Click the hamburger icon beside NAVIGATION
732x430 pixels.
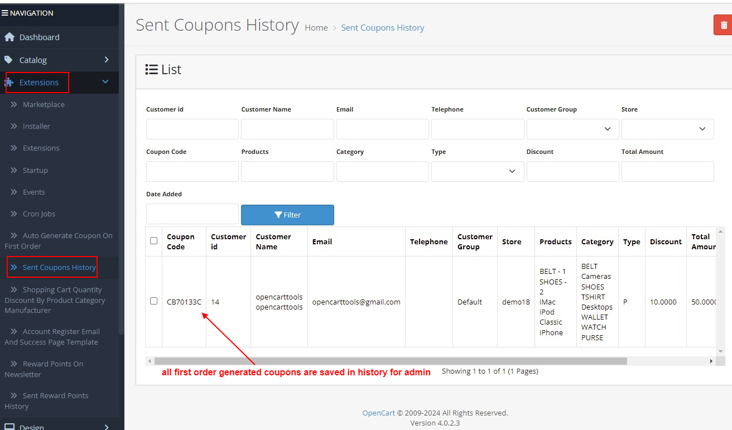[x=5, y=13]
